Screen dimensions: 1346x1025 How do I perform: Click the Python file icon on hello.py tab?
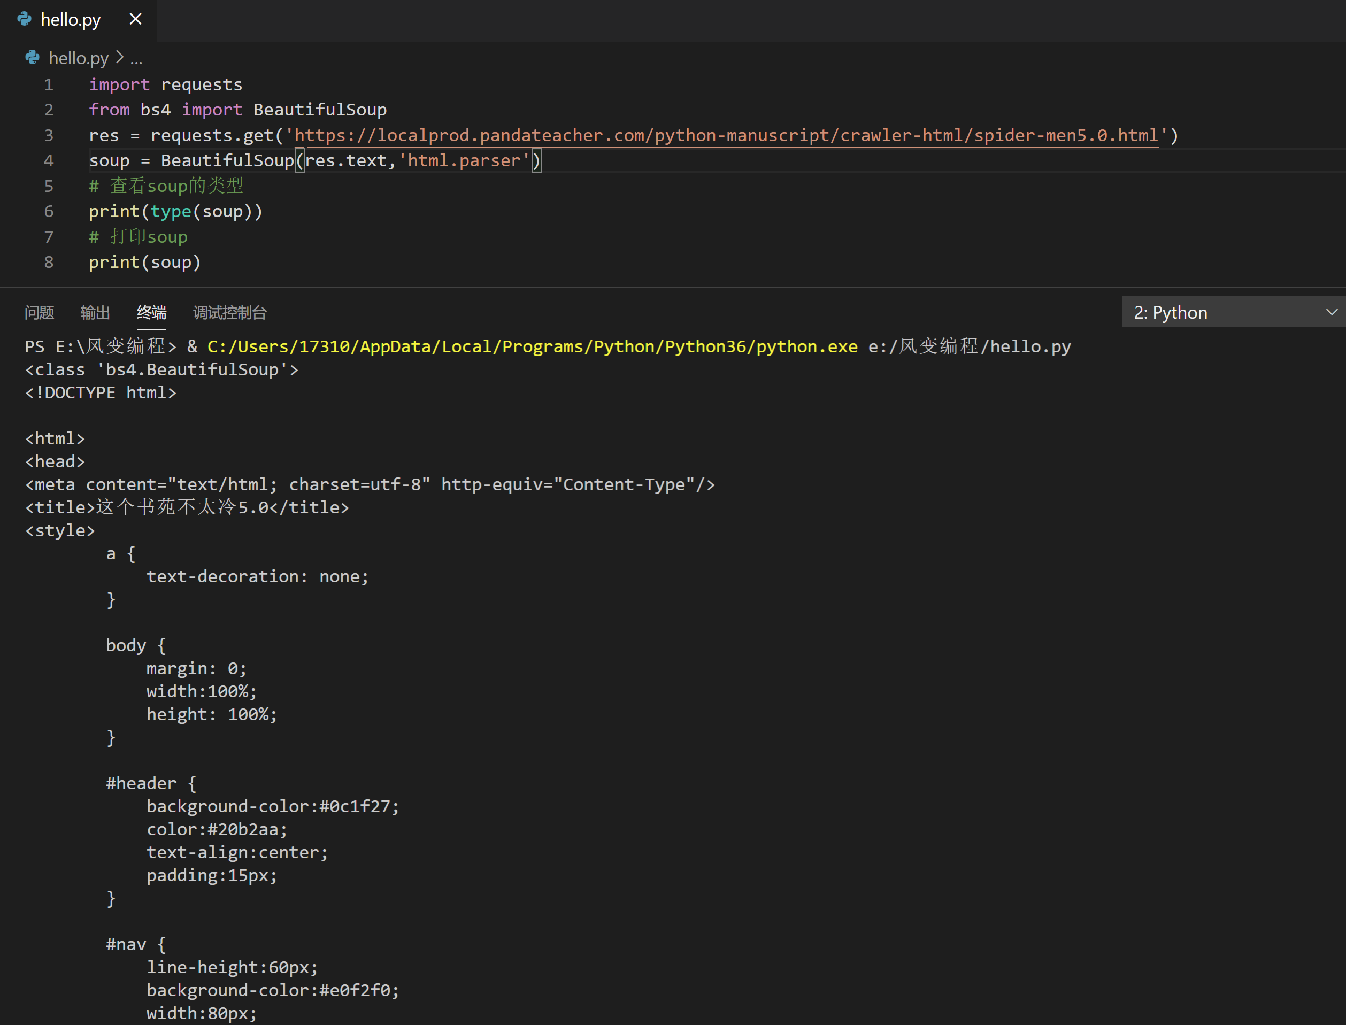(x=25, y=19)
